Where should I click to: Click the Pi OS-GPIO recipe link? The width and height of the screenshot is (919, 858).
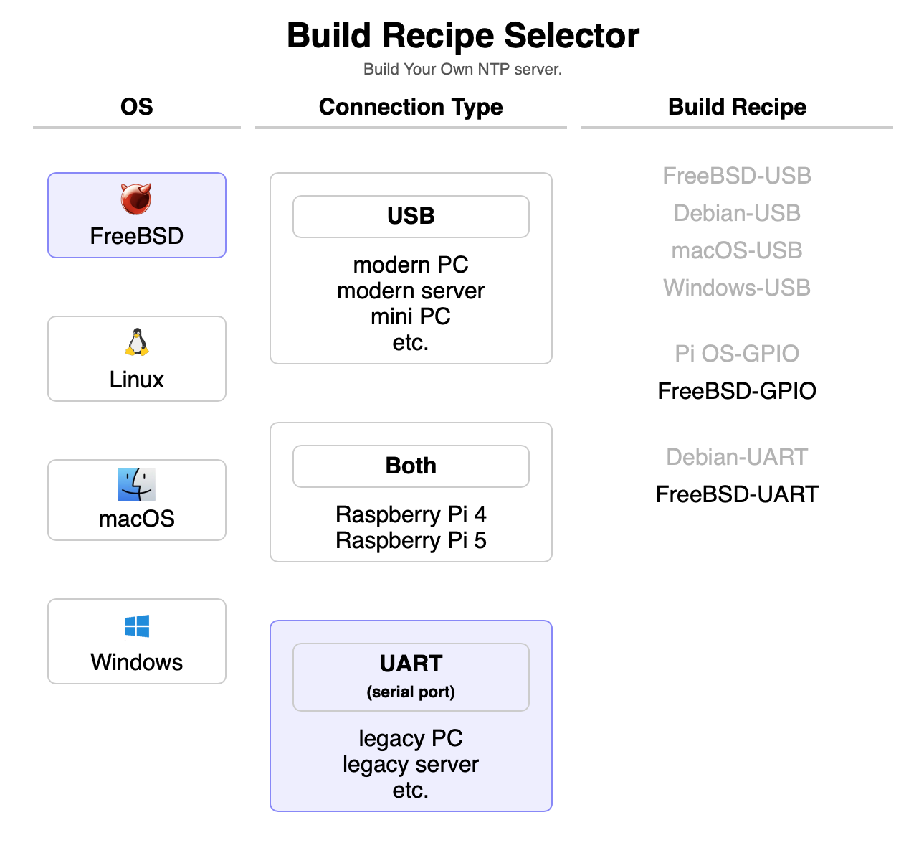(x=737, y=354)
